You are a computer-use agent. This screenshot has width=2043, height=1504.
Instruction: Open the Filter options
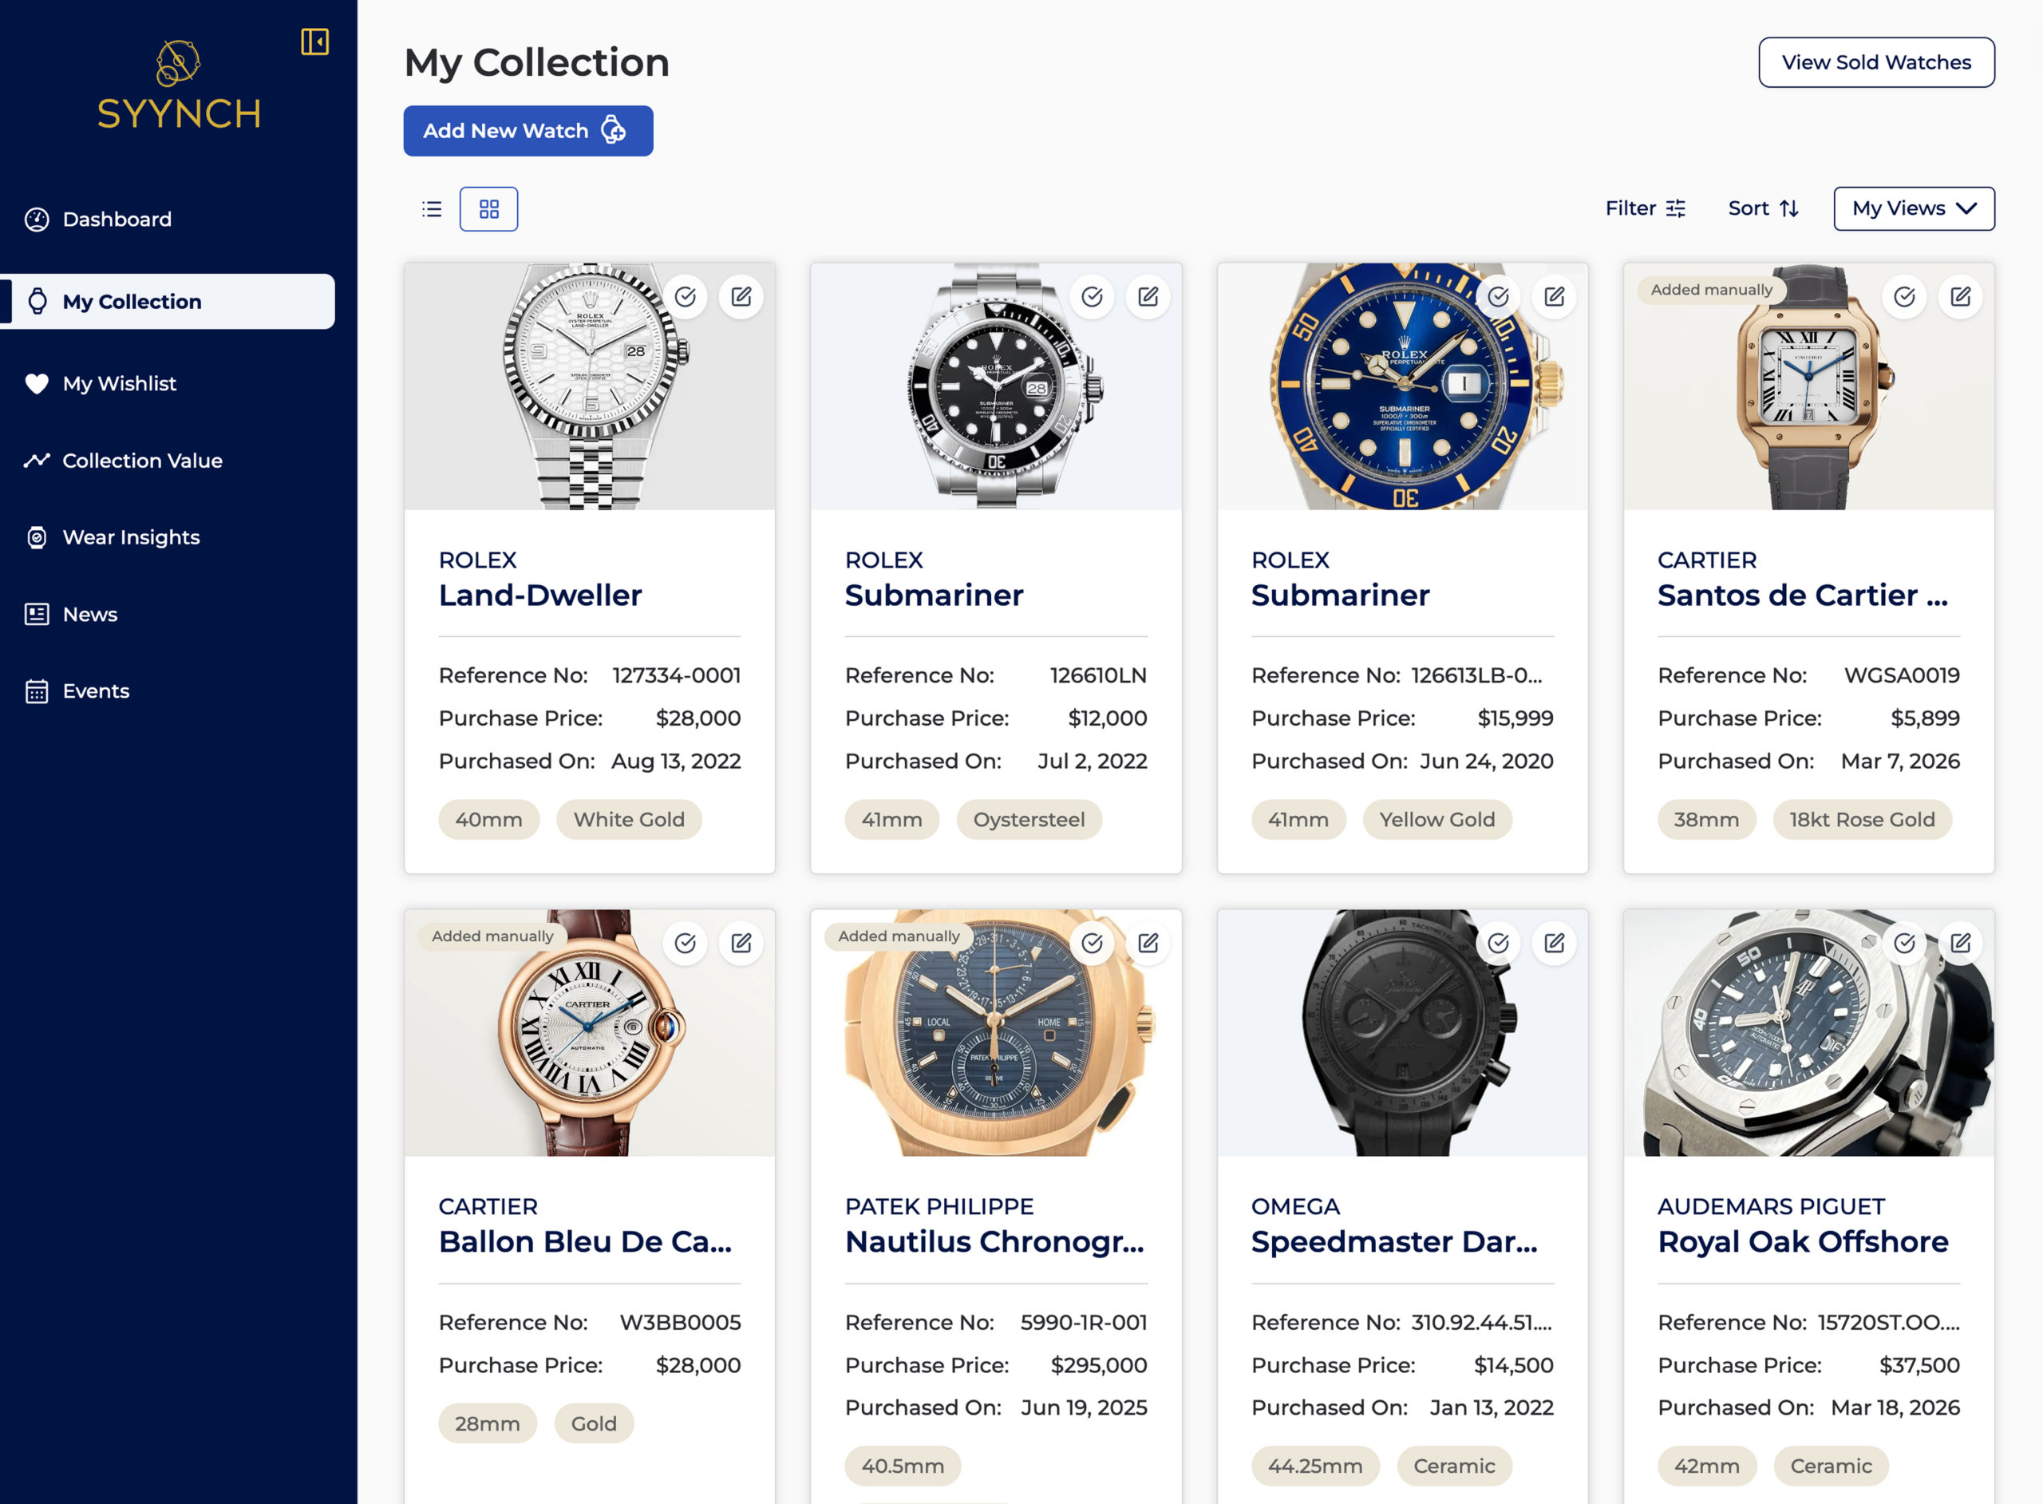click(1646, 208)
